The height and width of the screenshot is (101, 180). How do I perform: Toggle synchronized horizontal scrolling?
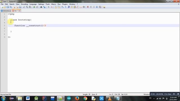[x=58, y=7]
